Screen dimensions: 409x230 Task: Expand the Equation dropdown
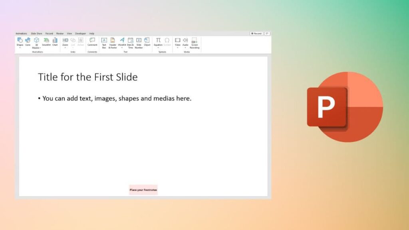tap(158, 48)
